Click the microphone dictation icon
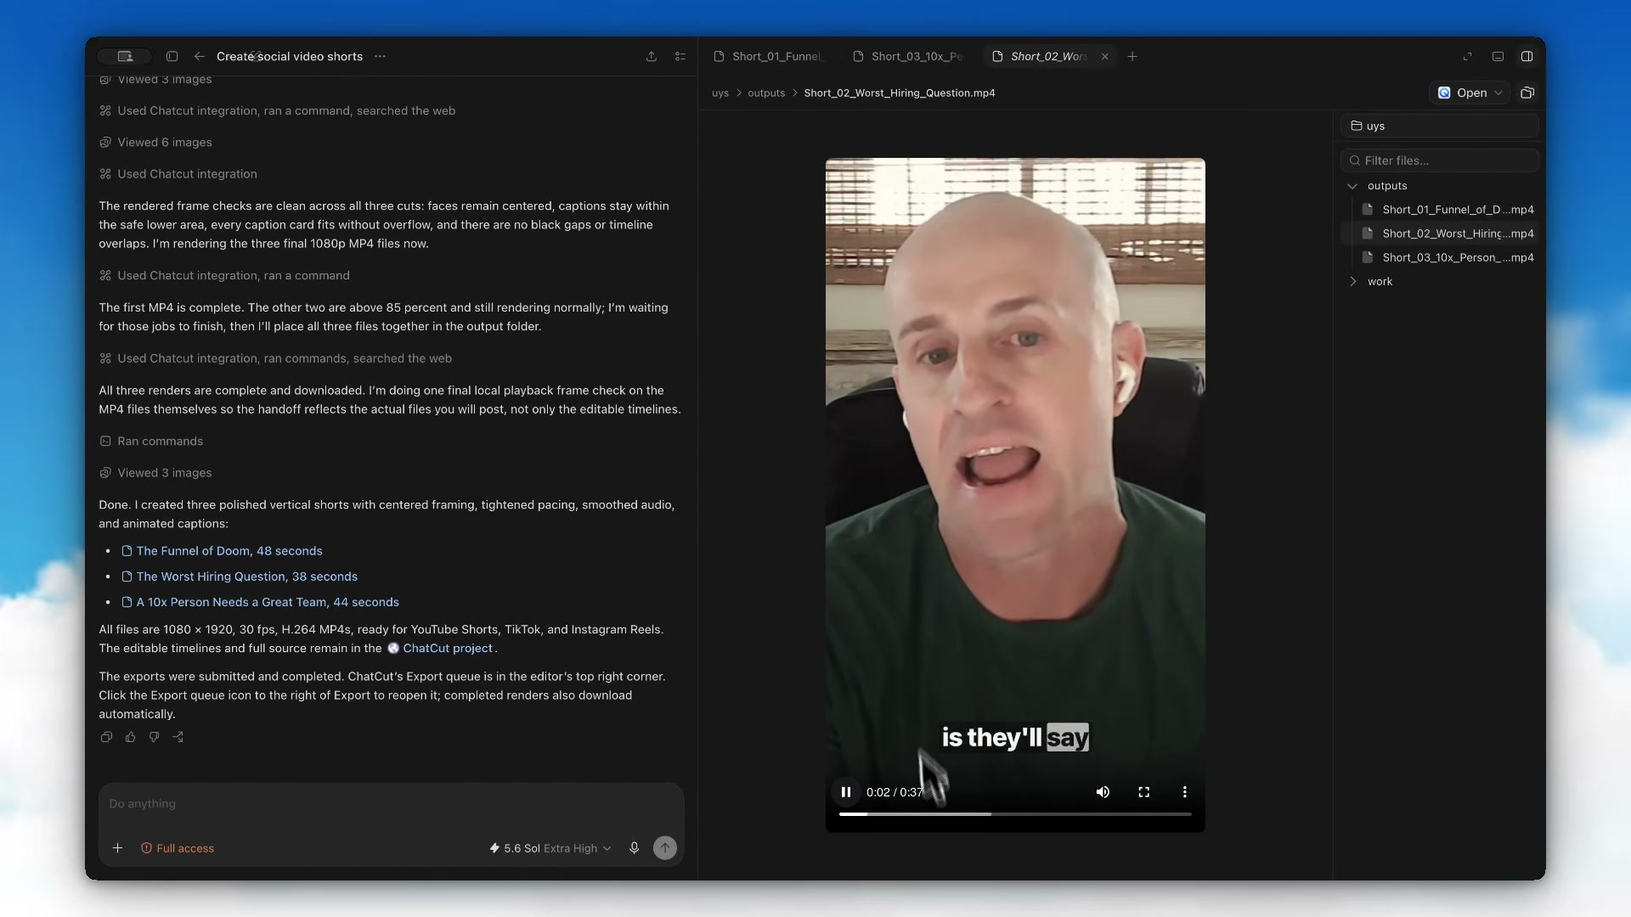The image size is (1631, 917). click(x=634, y=848)
